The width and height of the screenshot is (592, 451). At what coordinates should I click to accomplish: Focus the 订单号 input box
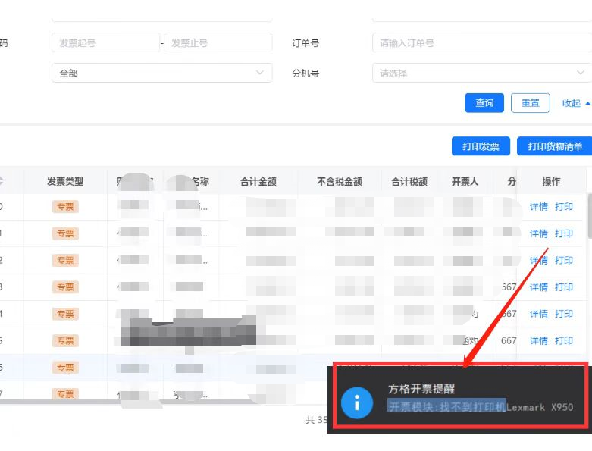[481, 43]
